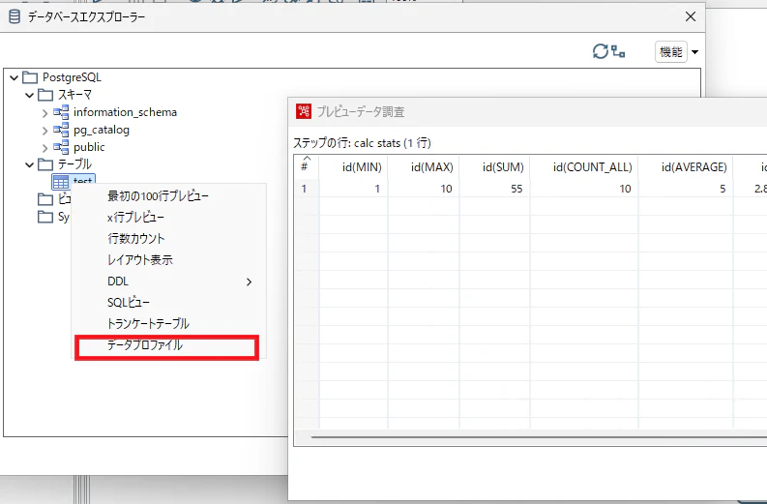The height and width of the screenshot is (504, 767).
Task: Click the public schema icon
Action: click(x=61, y=147)
